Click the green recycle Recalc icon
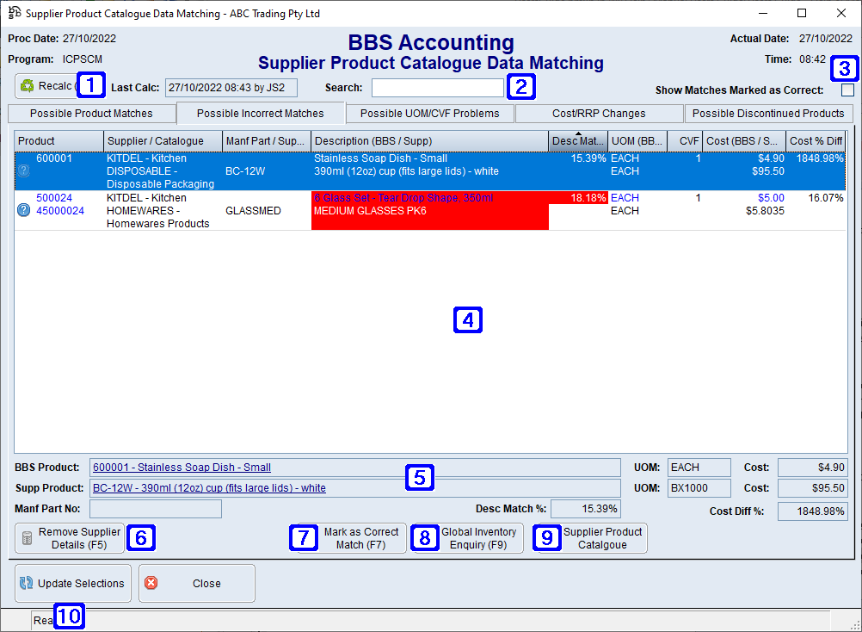This screenshot has width=862, height=632. point(25,85)
